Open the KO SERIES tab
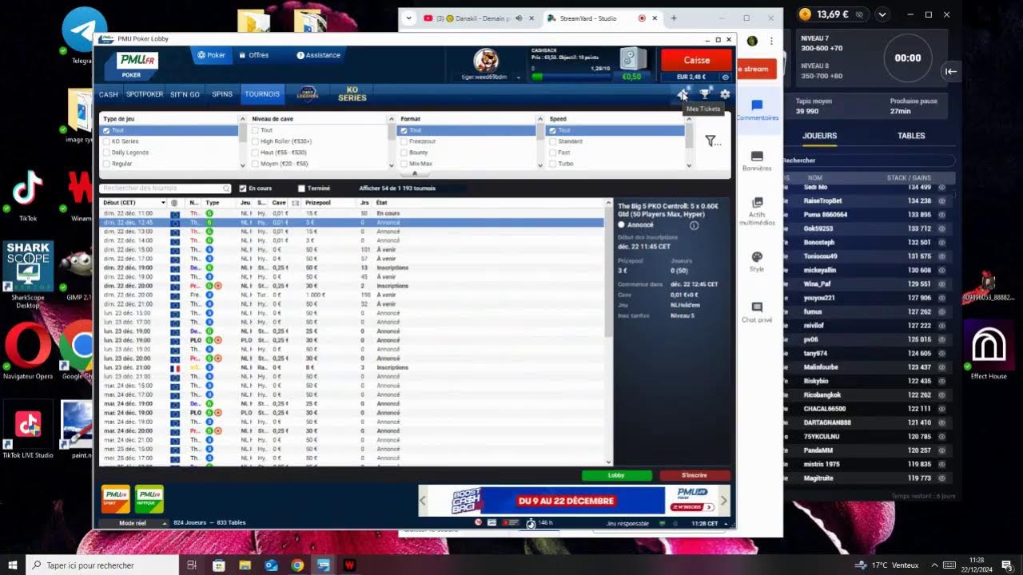 (x=352, y=94)
